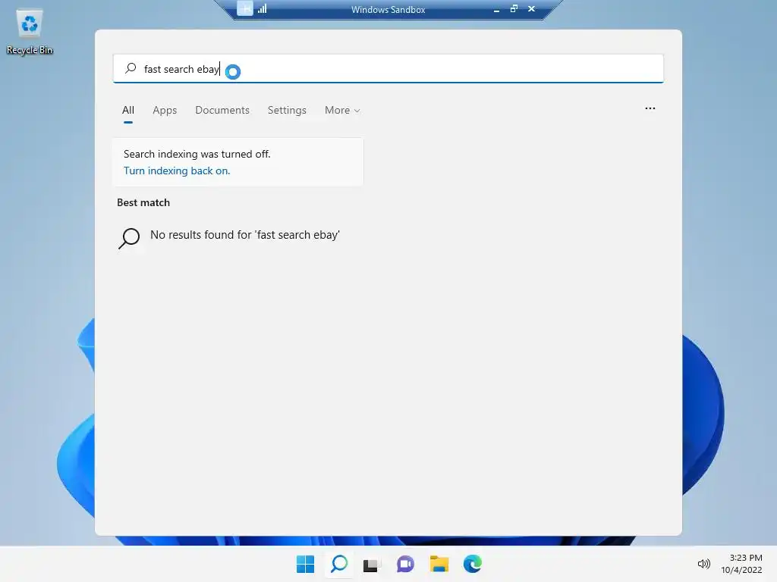
Task: Click the pin icon on the Sandbox bar
Action: click(x=245, y=8)
